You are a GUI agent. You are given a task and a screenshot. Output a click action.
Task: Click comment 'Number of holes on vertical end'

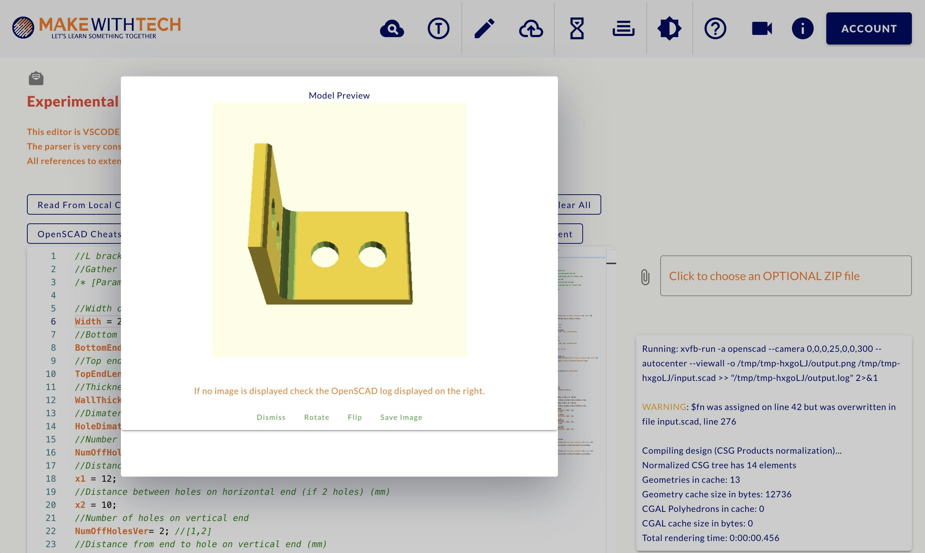pyautogui.click(x=162, y=518)
